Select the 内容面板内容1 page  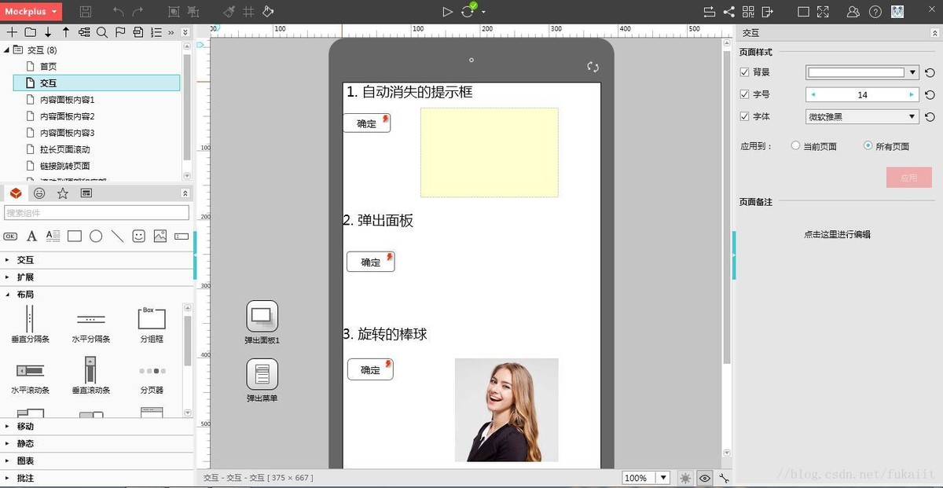[67, 100]
